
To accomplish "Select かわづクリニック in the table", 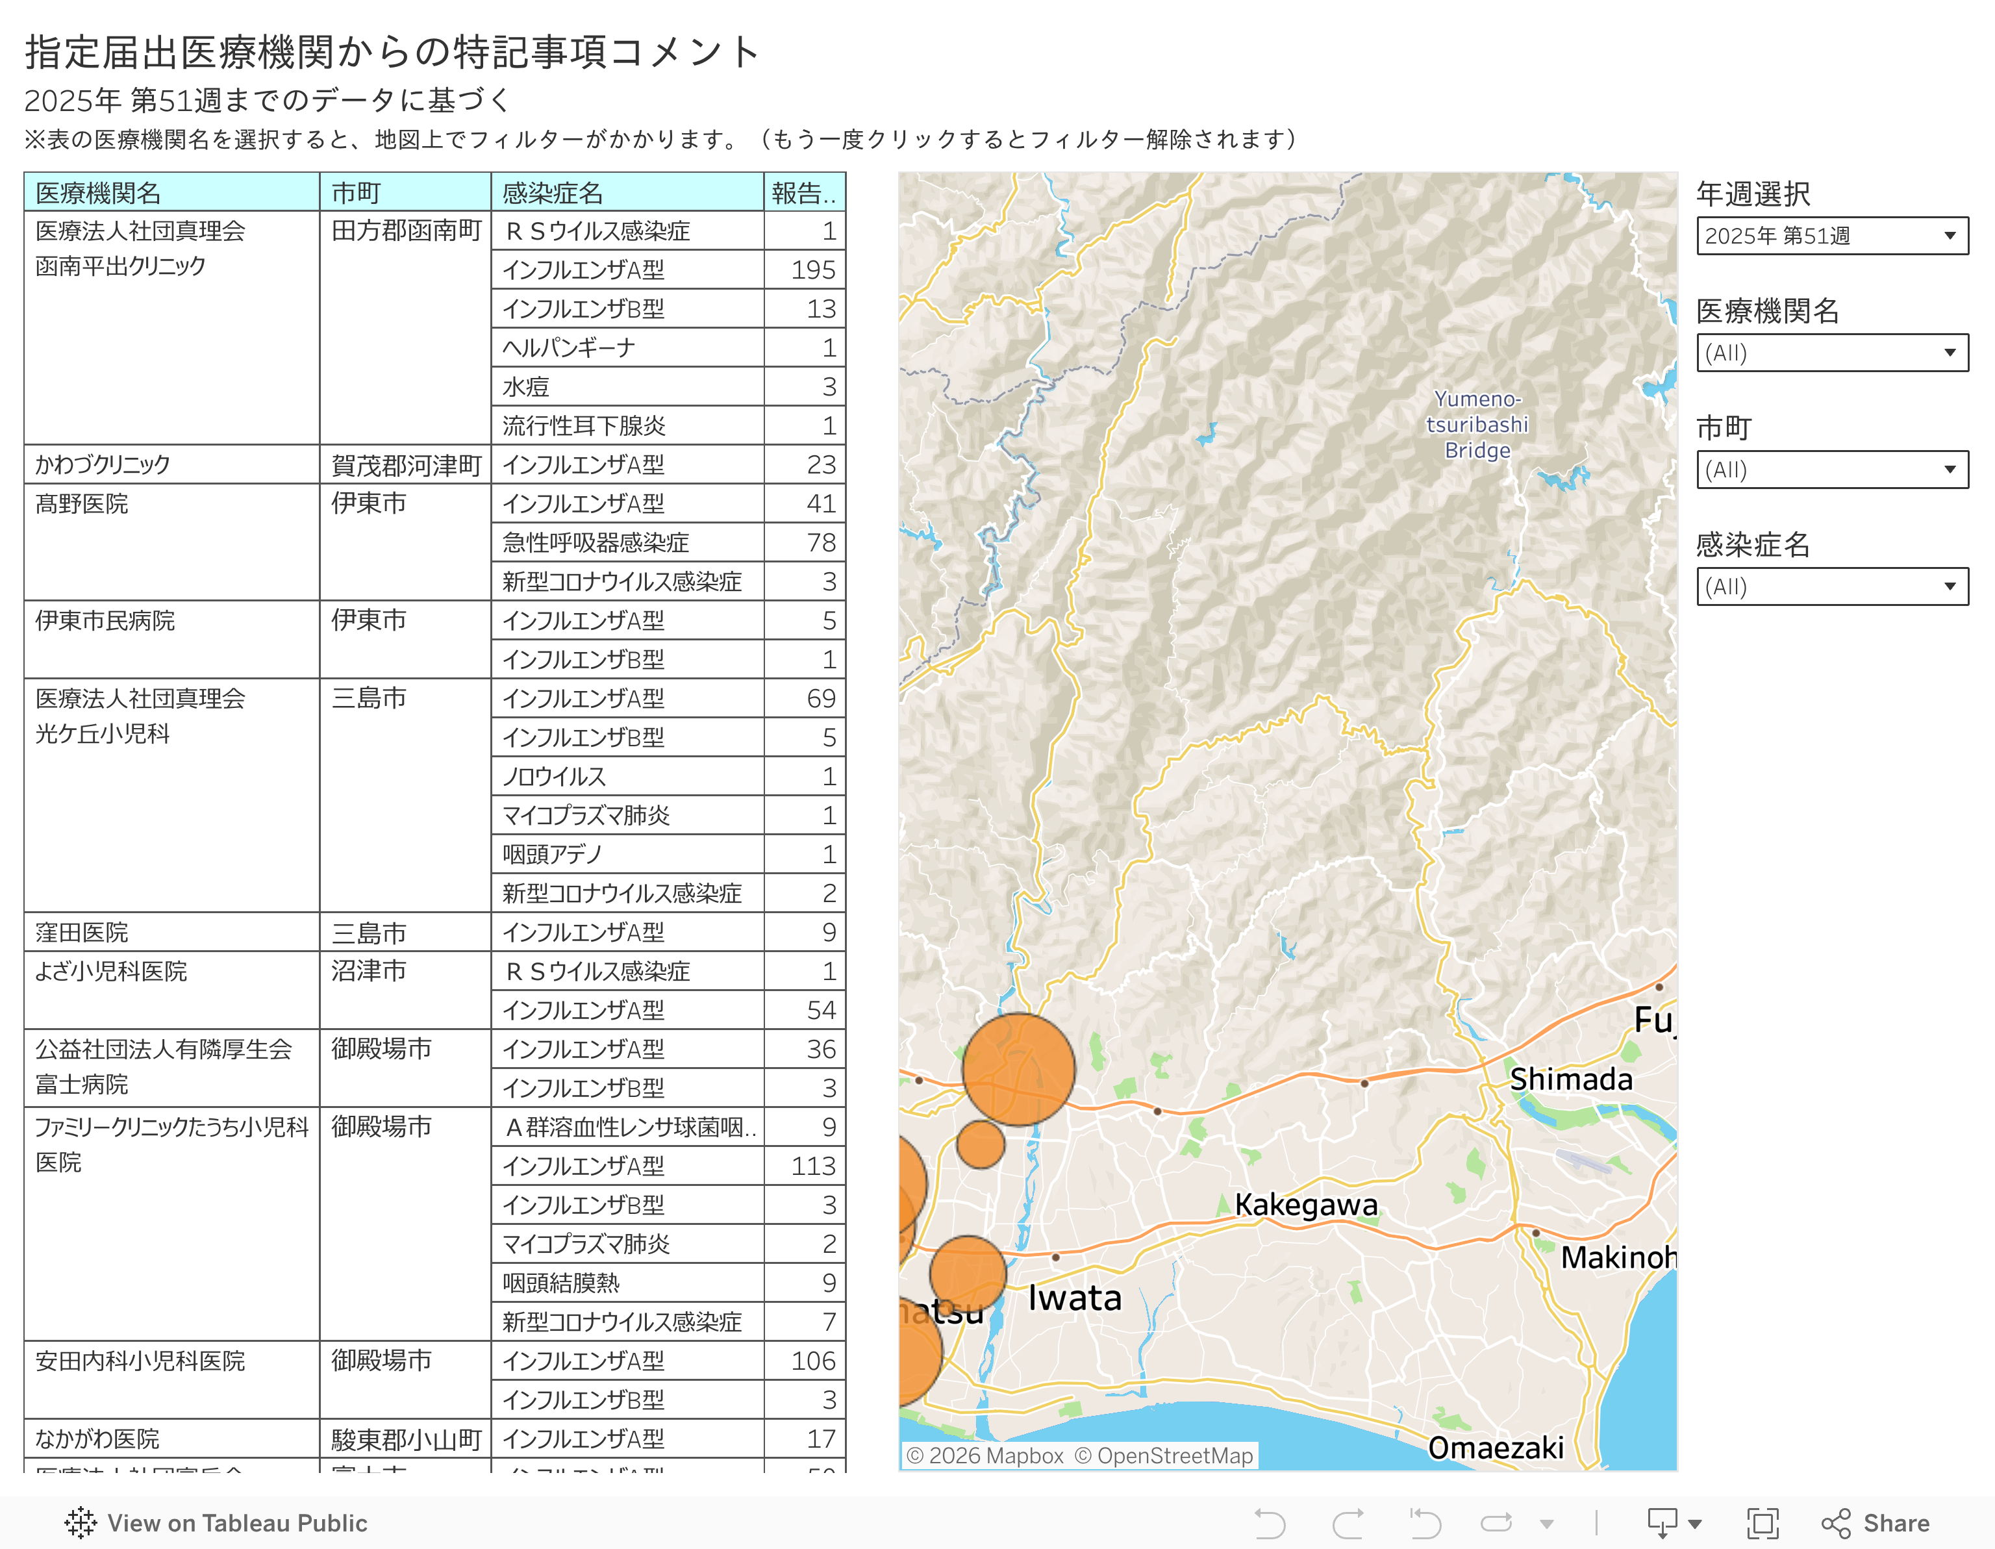I will [x=103, y=465].
